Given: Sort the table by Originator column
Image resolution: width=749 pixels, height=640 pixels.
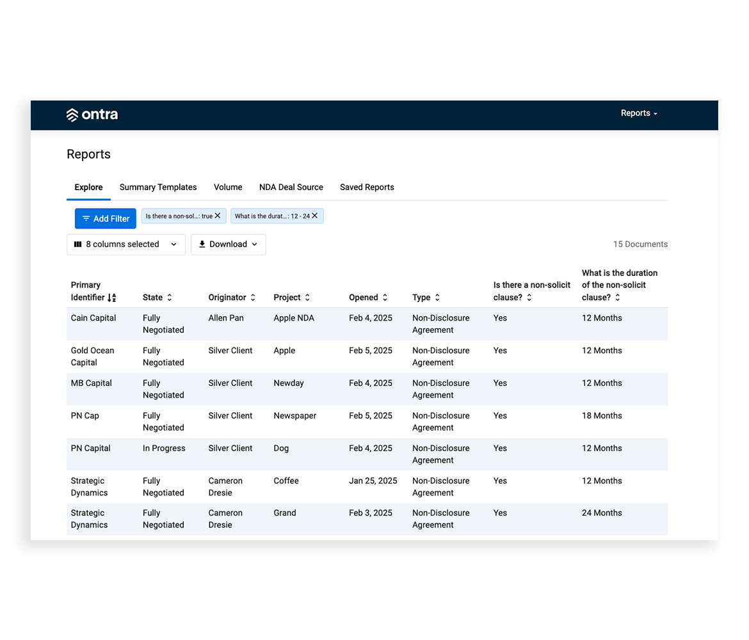Looking at the screenshot, I should click(254, 297).
